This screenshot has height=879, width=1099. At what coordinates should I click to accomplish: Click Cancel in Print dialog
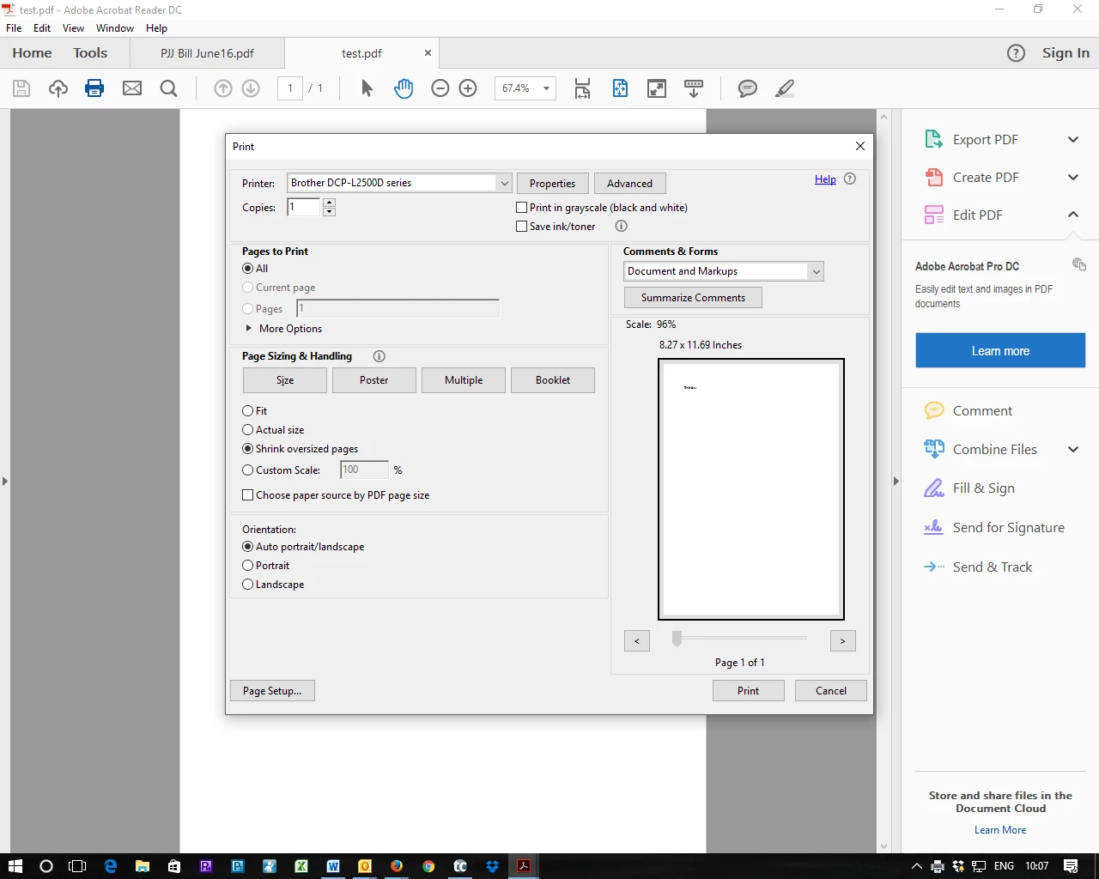830,691
